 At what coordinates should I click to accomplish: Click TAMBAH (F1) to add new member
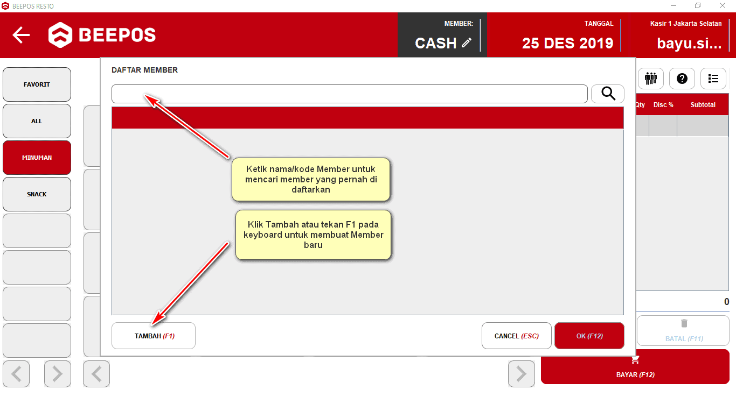pyautogui.click(x=154, y=336)
